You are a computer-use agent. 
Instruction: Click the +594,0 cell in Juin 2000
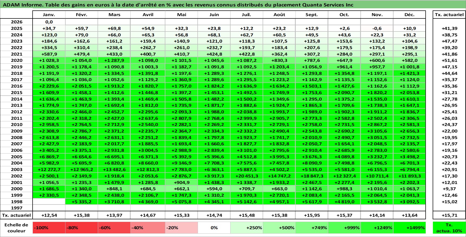pos(214,189)
